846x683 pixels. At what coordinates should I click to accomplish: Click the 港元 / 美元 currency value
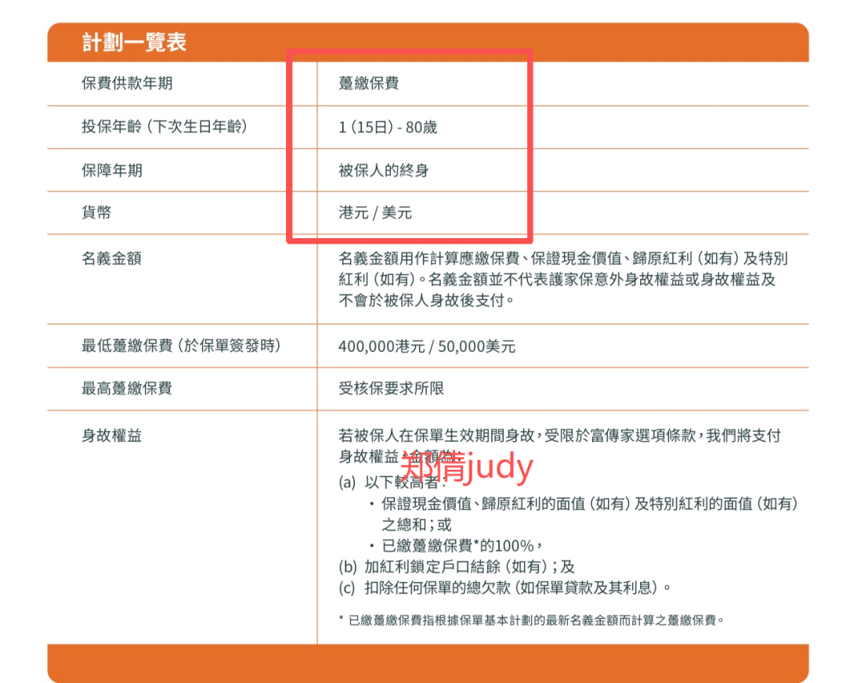(375, 212)
